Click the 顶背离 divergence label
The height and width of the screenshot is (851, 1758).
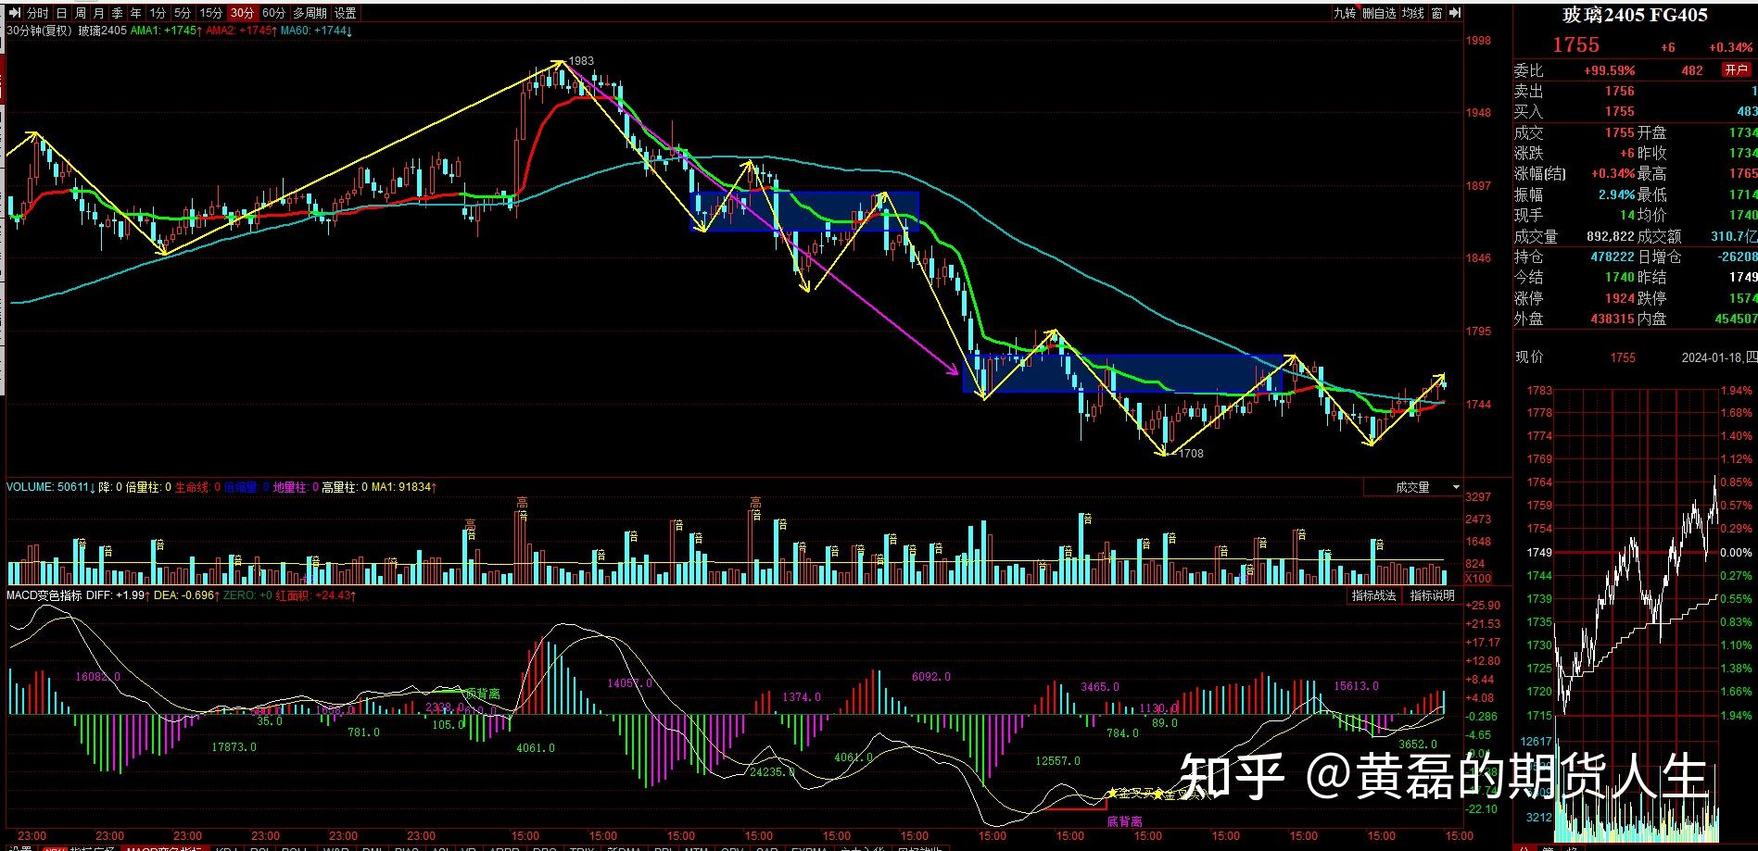482,694
